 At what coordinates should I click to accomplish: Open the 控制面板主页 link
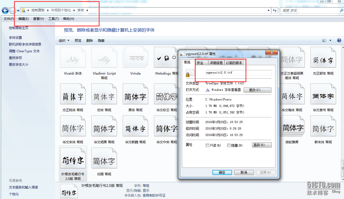[x=19, y=28]
